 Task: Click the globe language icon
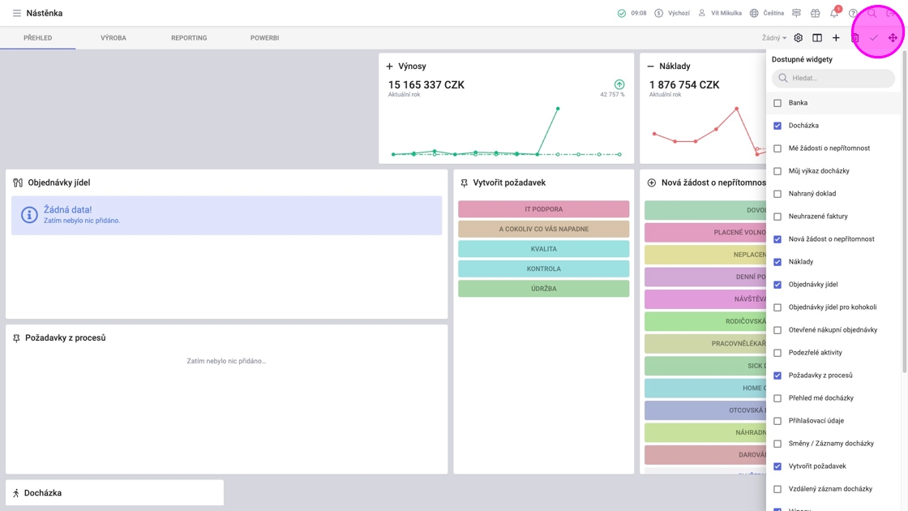pos(754,13)
